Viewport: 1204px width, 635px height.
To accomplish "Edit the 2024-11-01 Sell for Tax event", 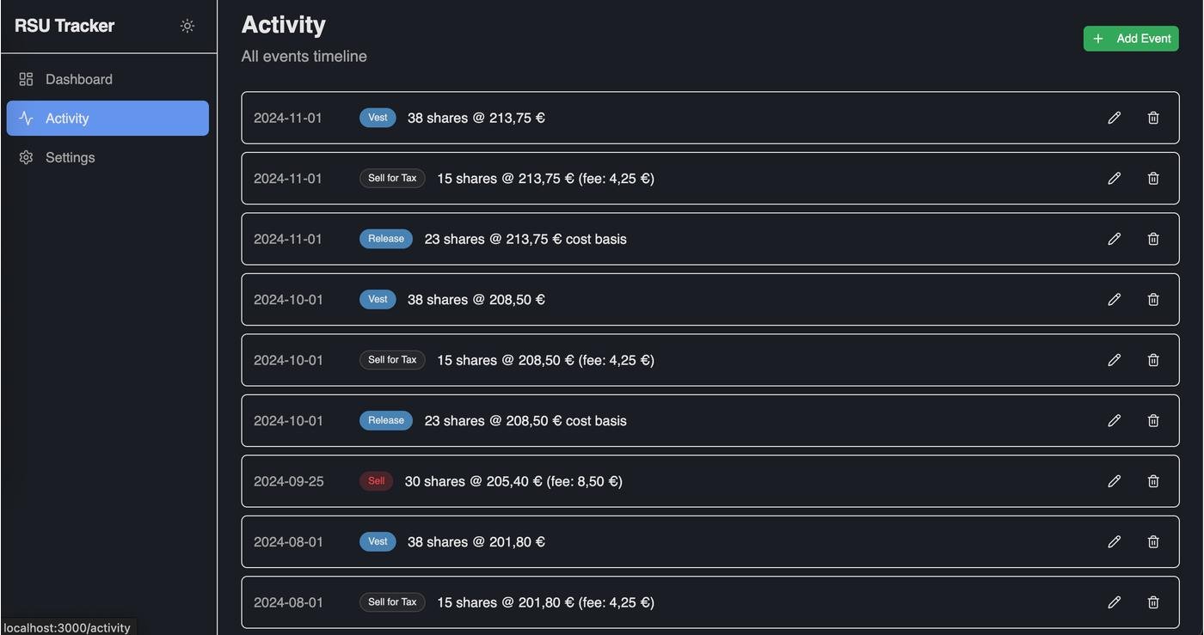I will [x=1114, y=179].
